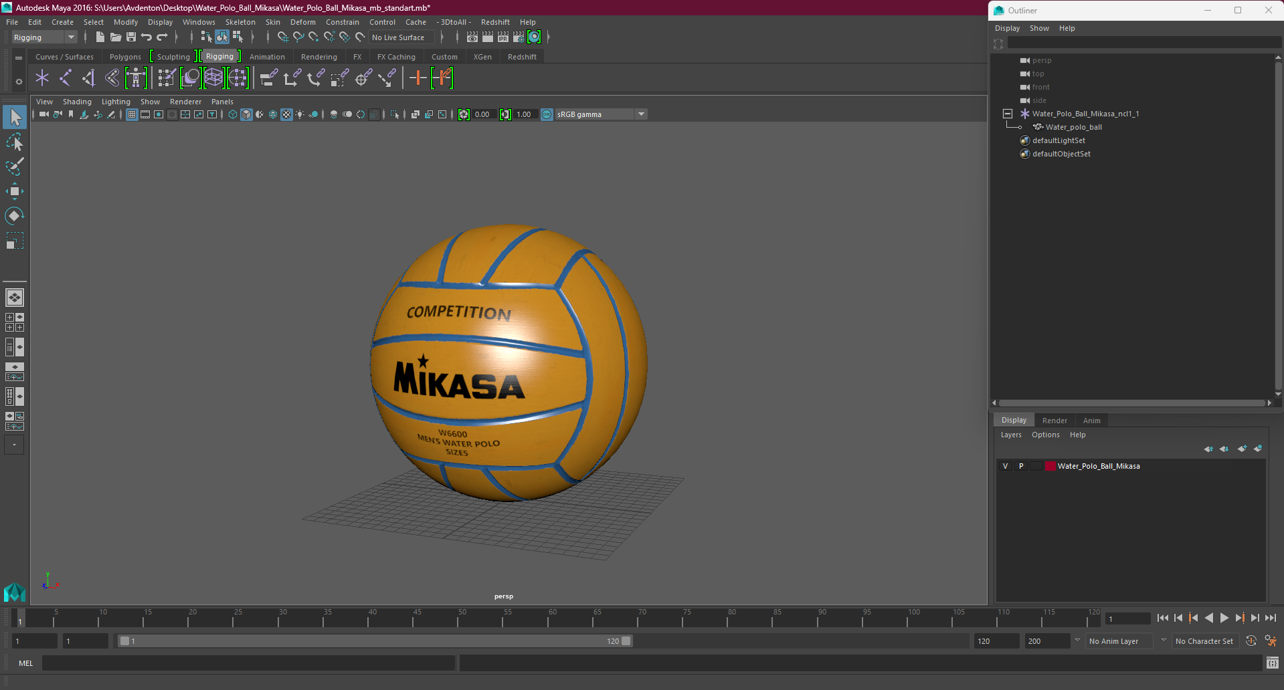Open the sRGB gamma dropdown
This screenshot has height=690, width=1284.
coord(601,114)
